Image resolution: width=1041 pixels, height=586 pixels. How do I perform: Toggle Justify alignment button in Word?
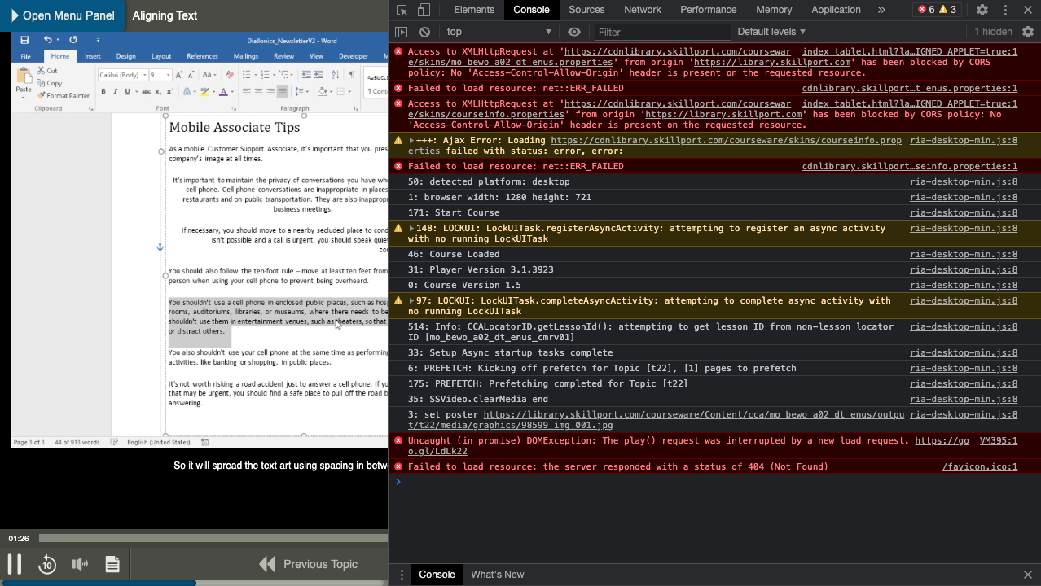click(x=283, y=92)
